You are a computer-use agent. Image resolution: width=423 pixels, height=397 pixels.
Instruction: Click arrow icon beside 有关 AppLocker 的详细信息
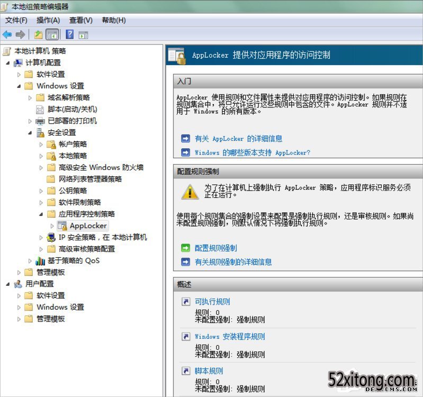click(x=186, y=139)
